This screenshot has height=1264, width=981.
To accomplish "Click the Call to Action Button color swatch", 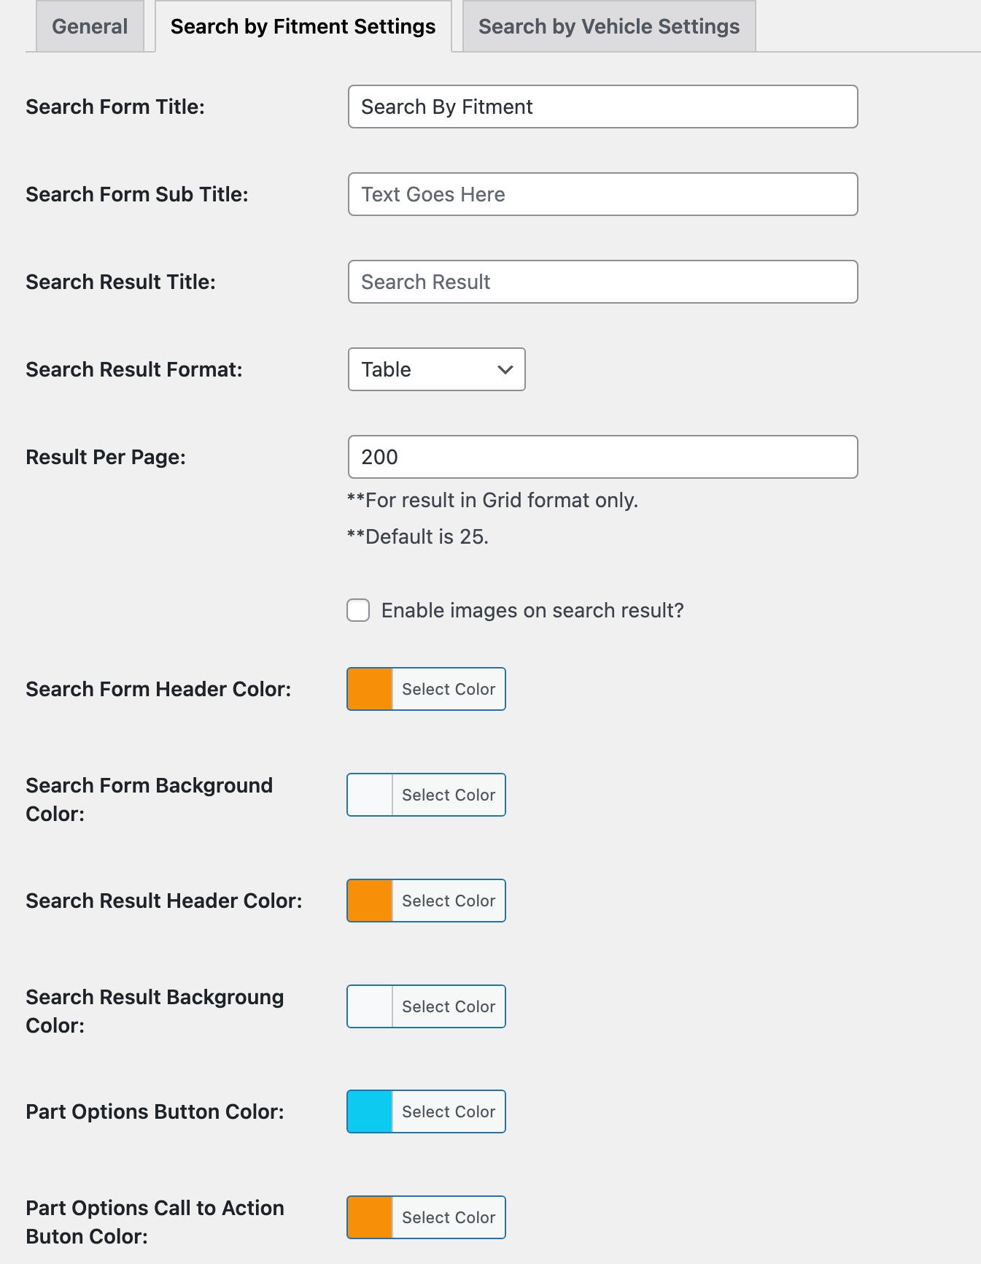I will click(370, 1217).
